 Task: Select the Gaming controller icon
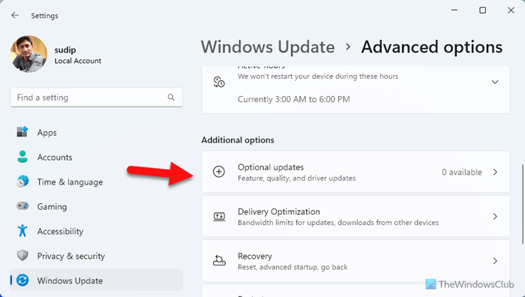point(22,205)
